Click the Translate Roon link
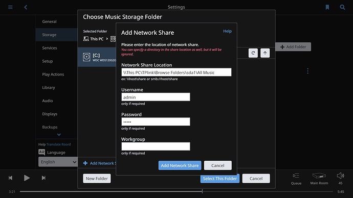Screen dimensions: 353x198 tap(58, 144)
